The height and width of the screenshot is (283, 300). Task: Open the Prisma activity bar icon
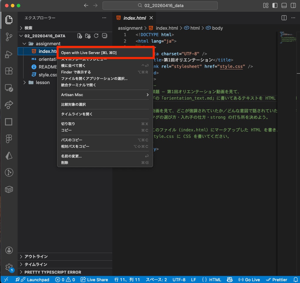9,155
